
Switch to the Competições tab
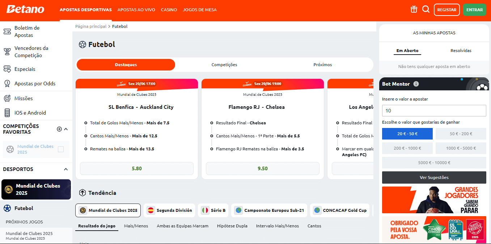click(x=224, y=65)
